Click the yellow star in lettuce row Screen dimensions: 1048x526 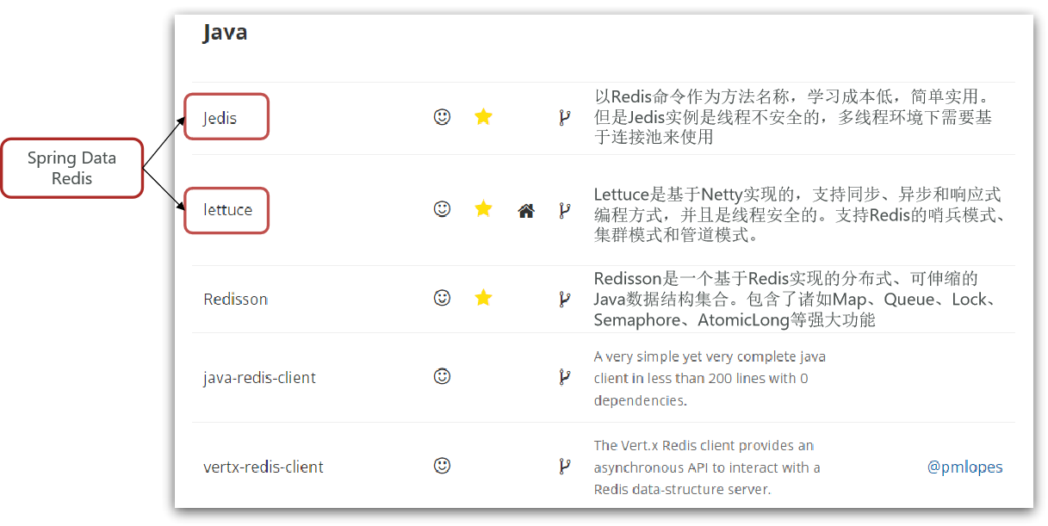pyautogui.click(x=483, y=208)
